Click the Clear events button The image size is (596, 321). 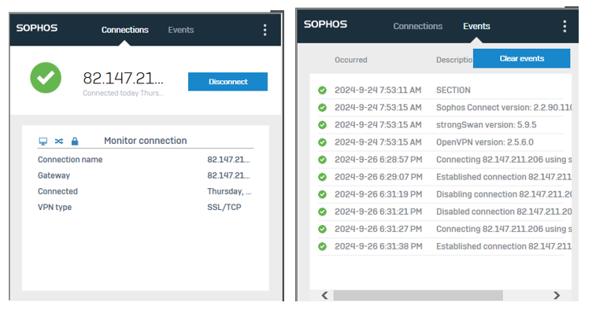pos(521,59)
